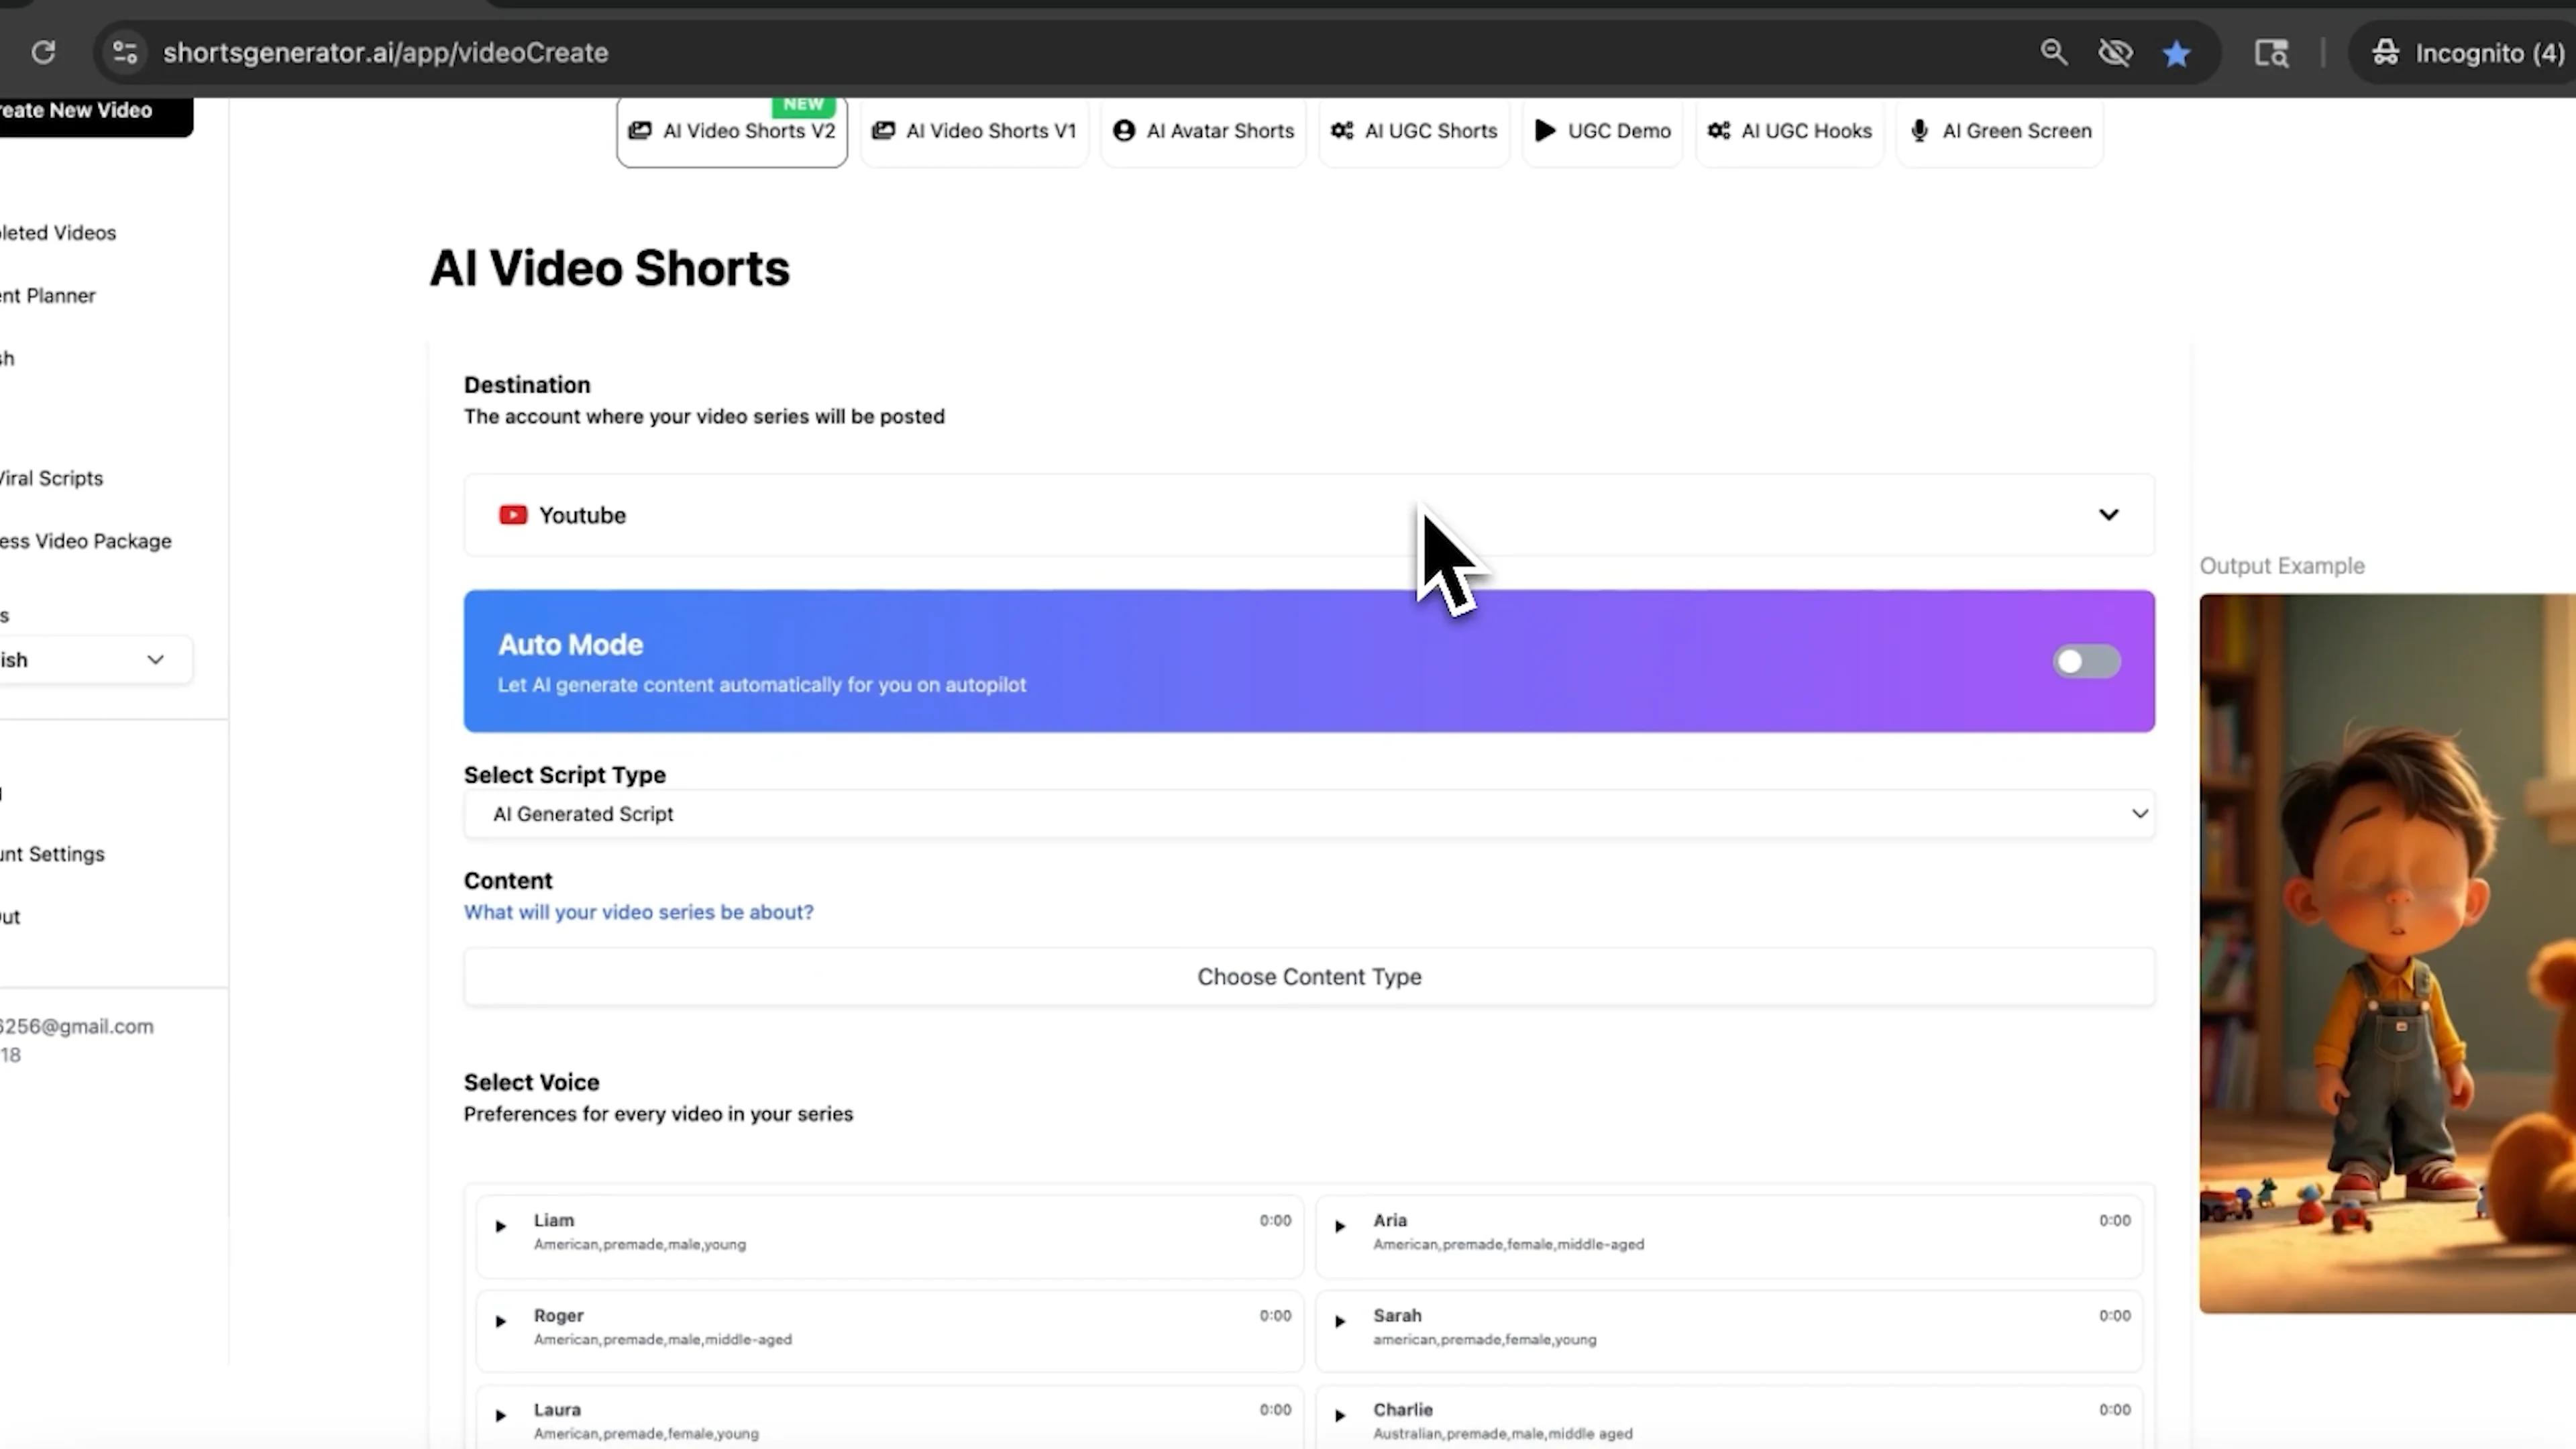Open the UGC Demo tab

coord(1602,131)
